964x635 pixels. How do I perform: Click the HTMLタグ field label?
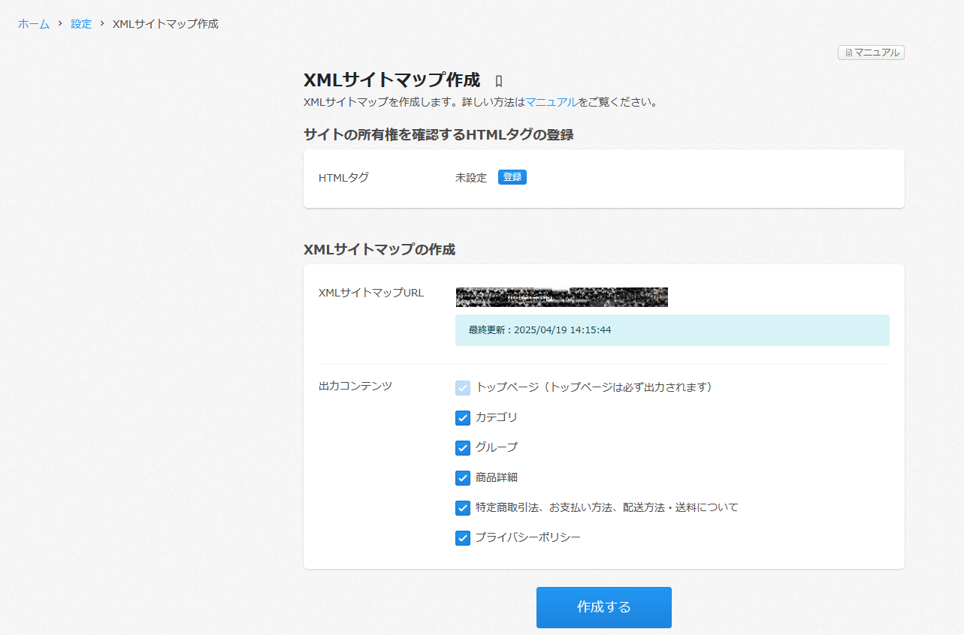click(343, 178)
